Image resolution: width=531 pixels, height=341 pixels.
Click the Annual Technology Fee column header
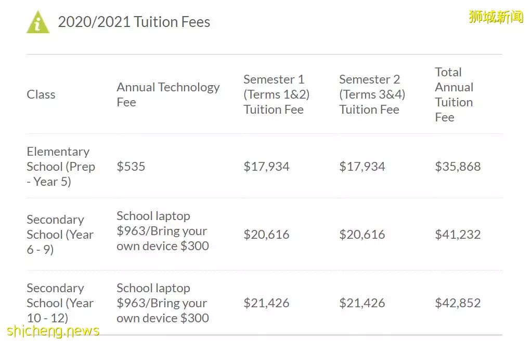(168, 94)
